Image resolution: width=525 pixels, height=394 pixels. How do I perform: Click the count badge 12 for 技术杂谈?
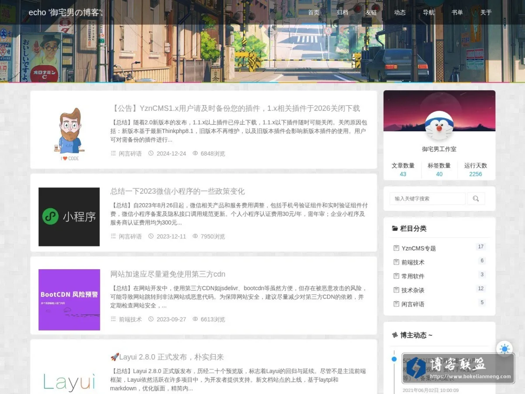[x=481, y=288]
